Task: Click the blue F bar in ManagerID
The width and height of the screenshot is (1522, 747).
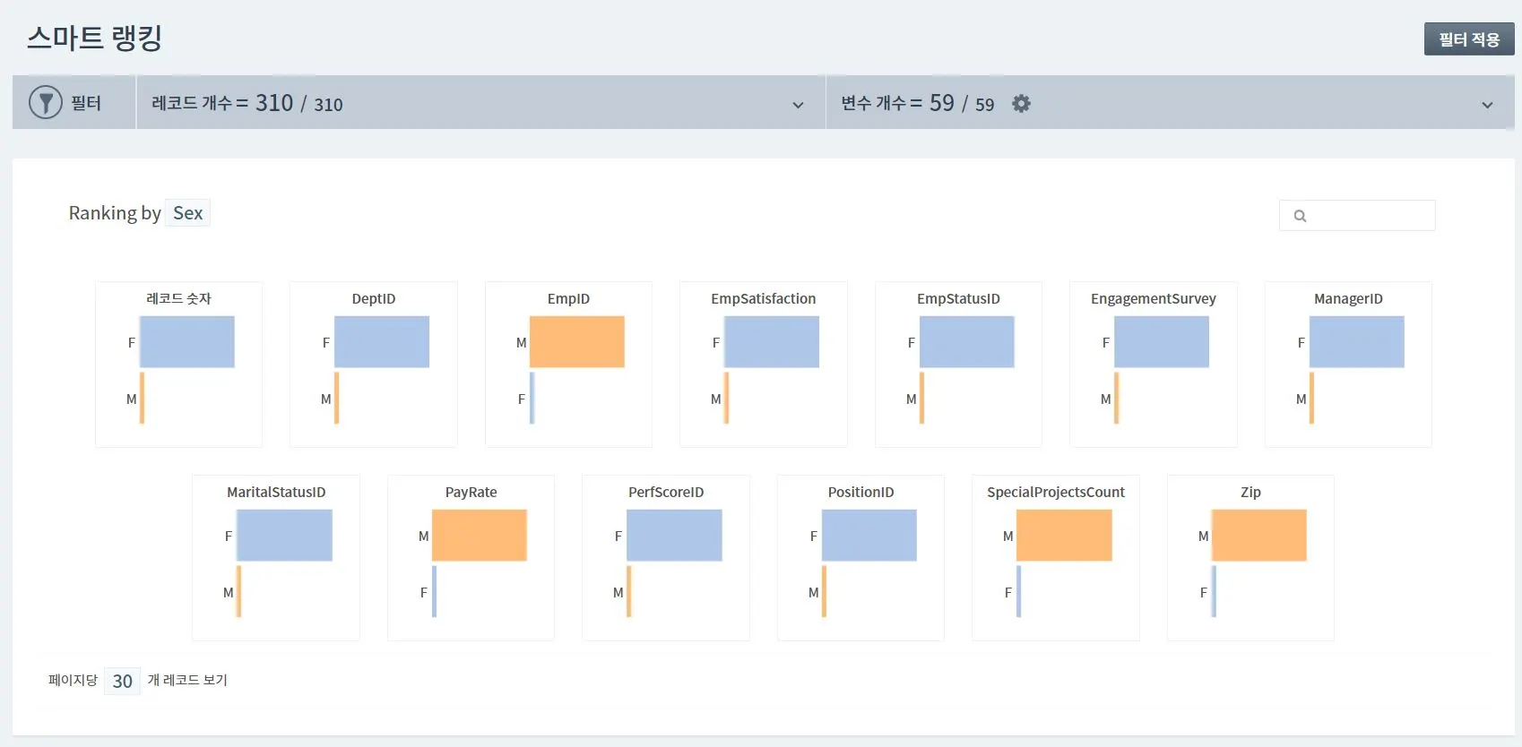Action: click(x=1356, y=342)
